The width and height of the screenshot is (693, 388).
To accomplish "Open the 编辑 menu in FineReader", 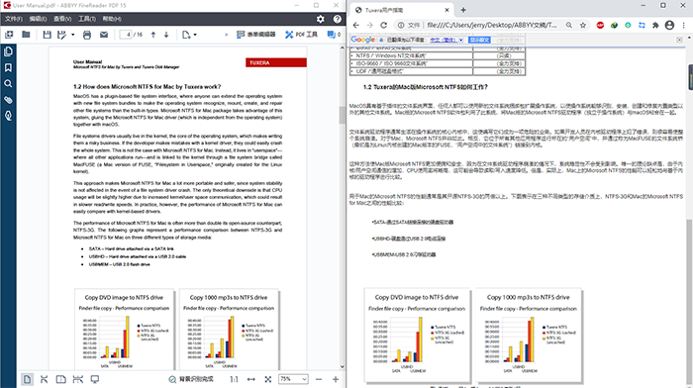I will [38, 19].
